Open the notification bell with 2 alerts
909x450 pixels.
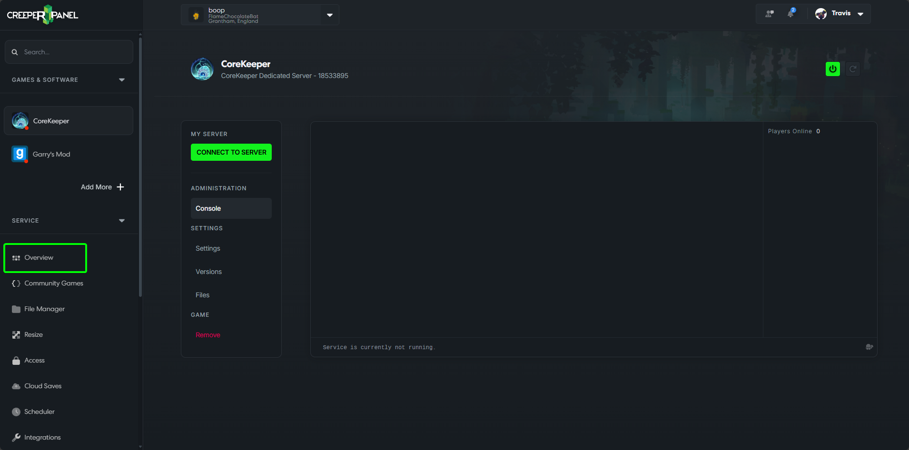(x=791, y=14)
